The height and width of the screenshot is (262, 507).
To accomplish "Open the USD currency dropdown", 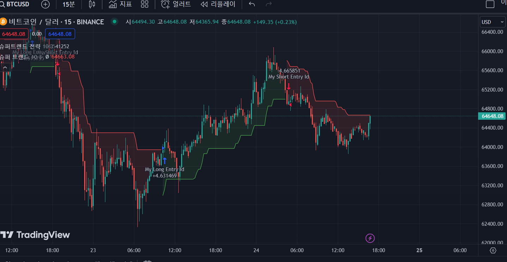I will coord(493,22).
